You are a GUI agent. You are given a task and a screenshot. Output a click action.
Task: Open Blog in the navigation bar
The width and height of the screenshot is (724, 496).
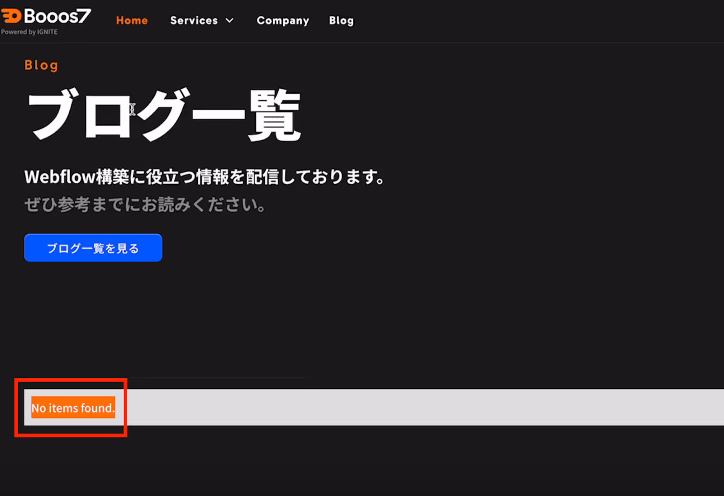[x=341, y=21]
